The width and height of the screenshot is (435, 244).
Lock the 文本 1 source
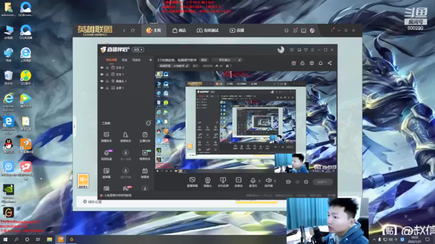click(107, 74)
